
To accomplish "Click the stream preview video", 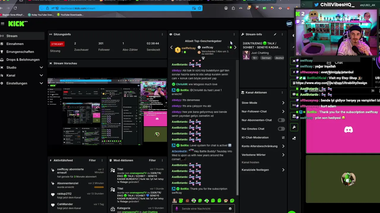I will tap(107, 112).
